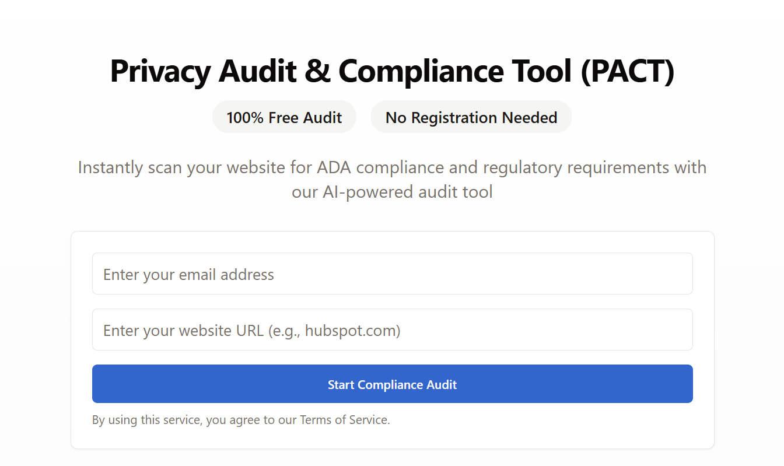The height and width of the screenshot is (466, 784).
Task: Click the 100% Free Audit badge
Action: [284, 117]
